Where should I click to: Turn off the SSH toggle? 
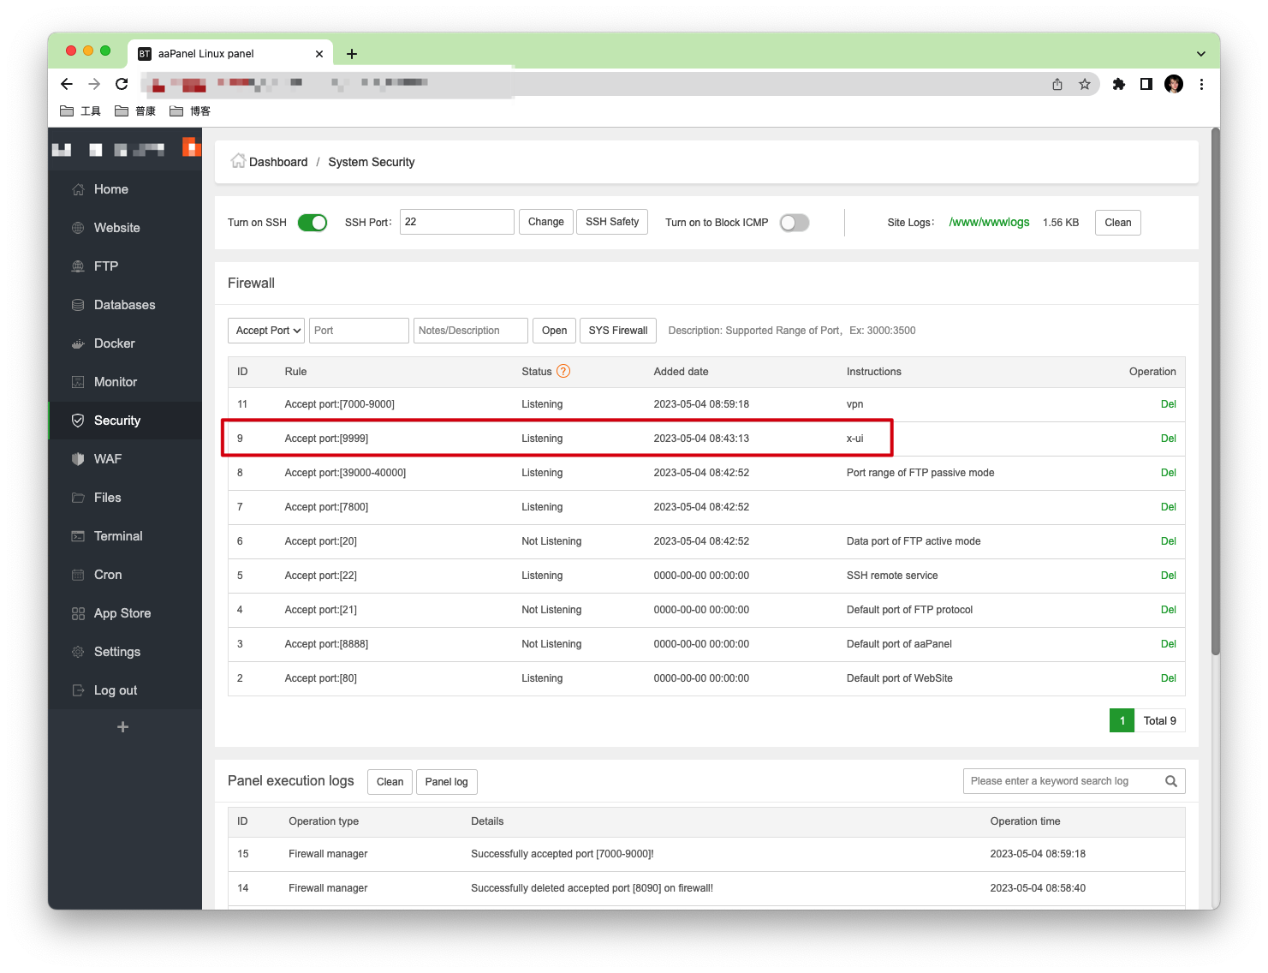click(x=313, y=223)
